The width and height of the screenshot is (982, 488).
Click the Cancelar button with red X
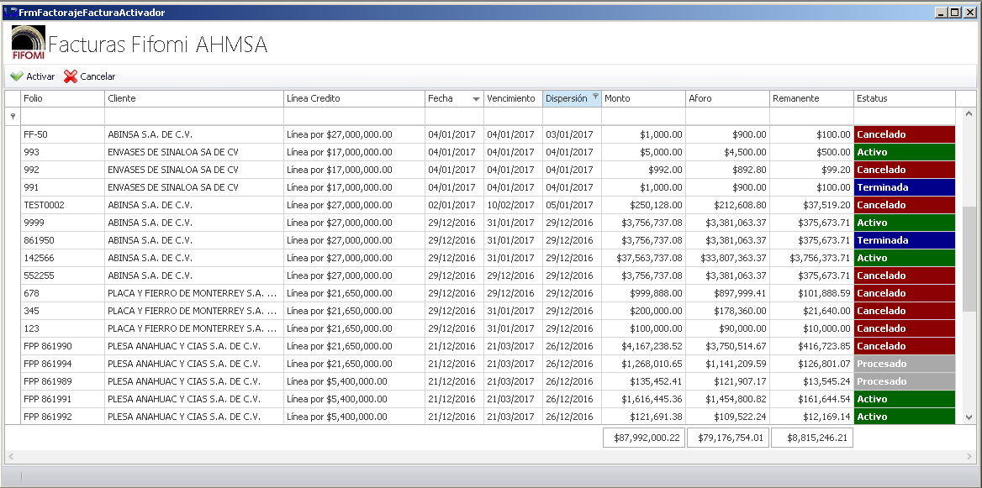(90, 76)
